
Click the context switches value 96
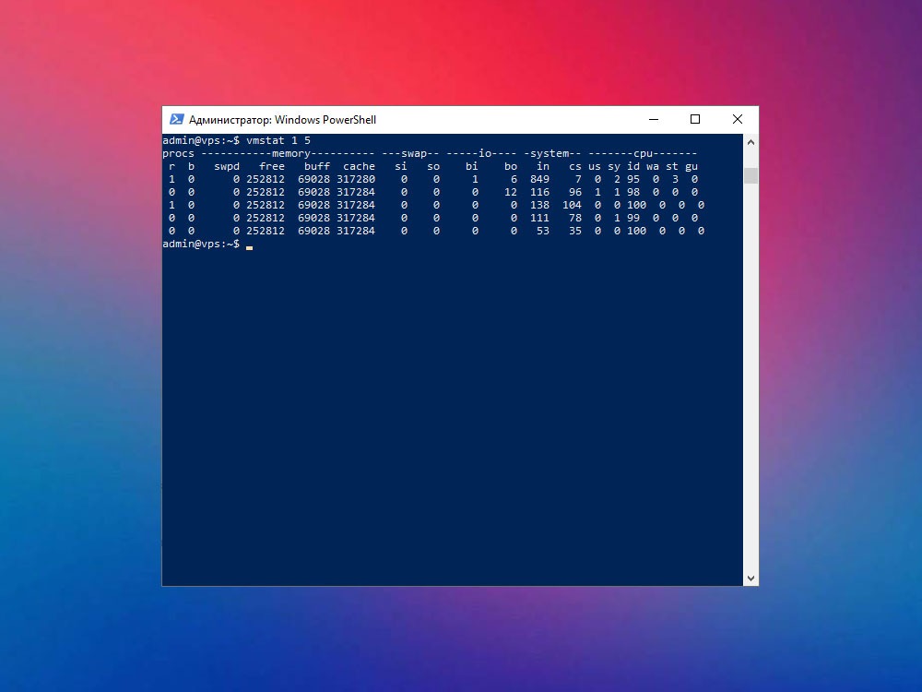click(x=575, y=193)
